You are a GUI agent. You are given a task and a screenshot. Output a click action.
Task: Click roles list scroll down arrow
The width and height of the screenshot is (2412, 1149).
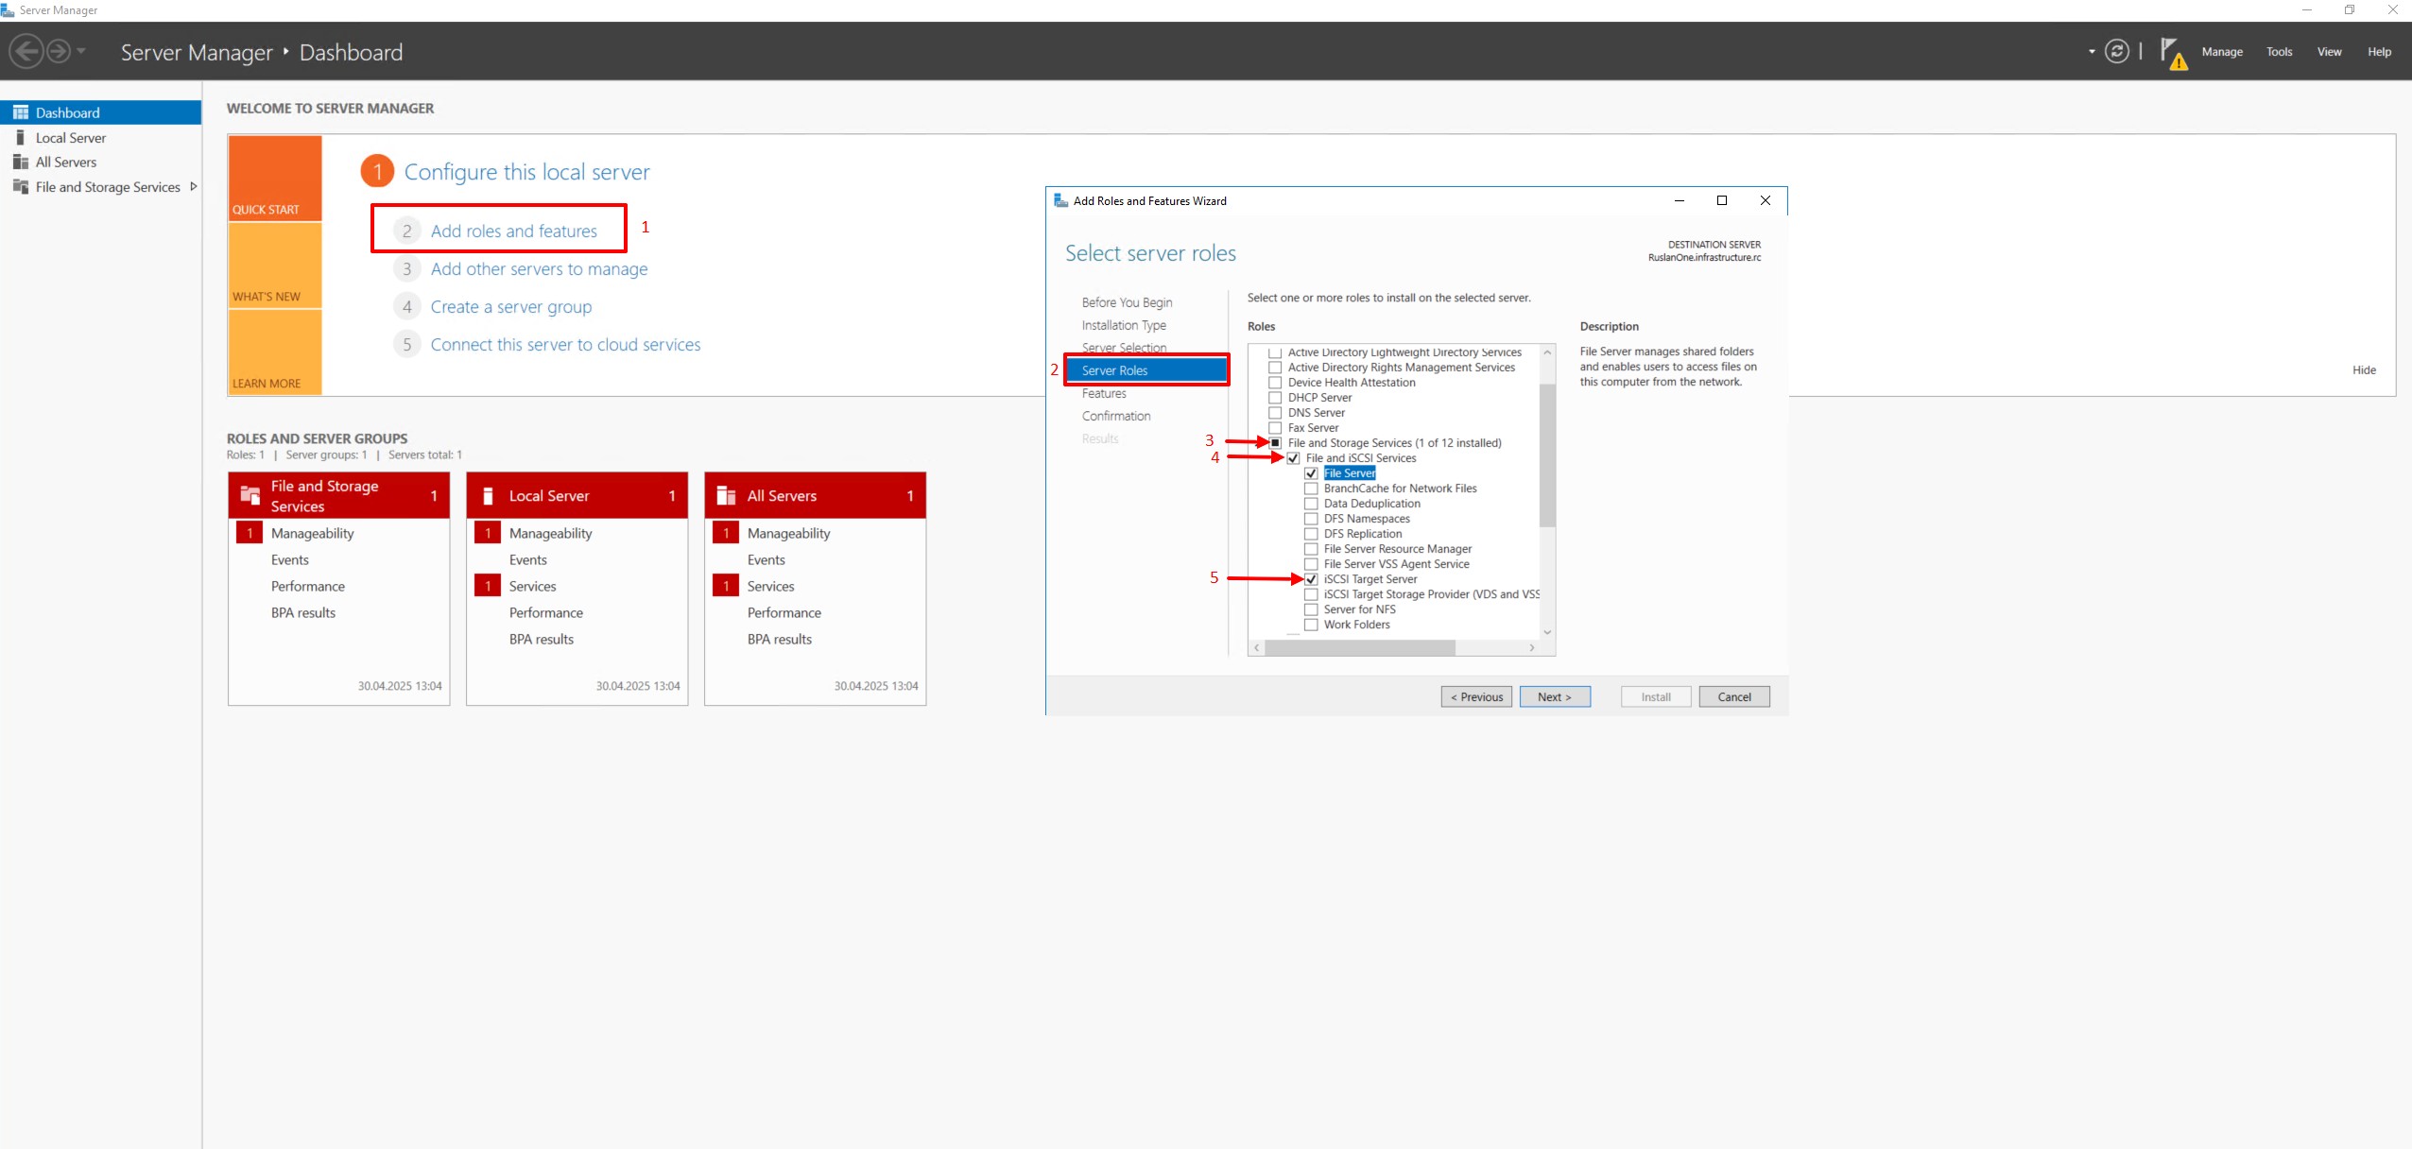(x=1547, y=632)
